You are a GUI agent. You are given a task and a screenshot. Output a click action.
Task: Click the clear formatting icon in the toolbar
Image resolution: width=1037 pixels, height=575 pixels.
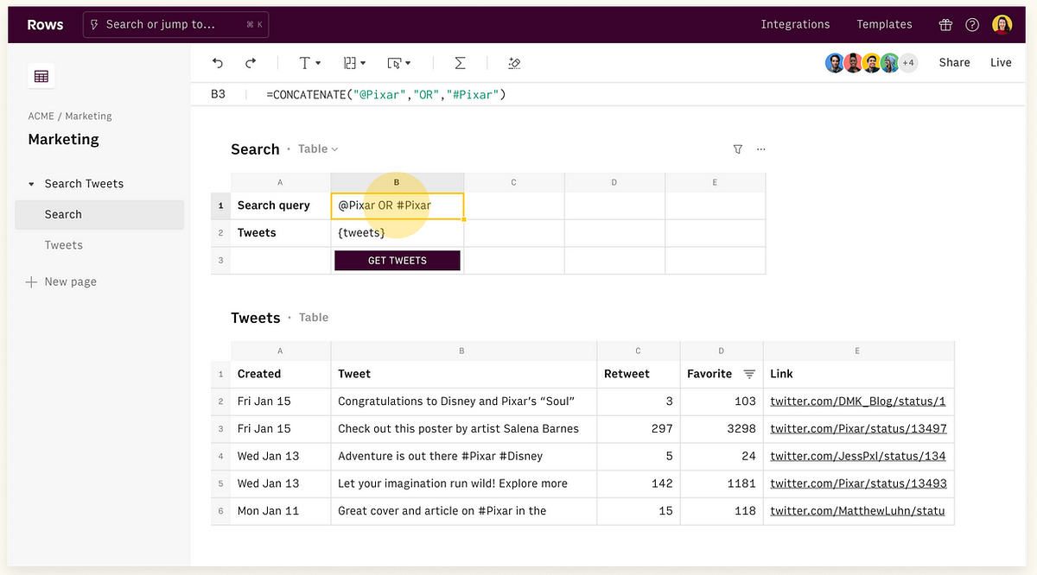pyautogui.click(x=513, y=62)
